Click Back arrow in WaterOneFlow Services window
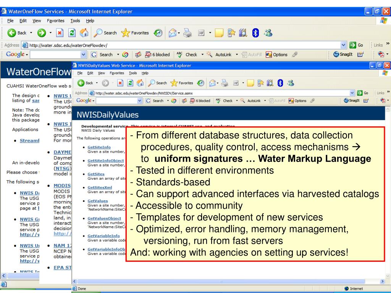Viewport: 391px width, 293px height. [x=11, y=33]
